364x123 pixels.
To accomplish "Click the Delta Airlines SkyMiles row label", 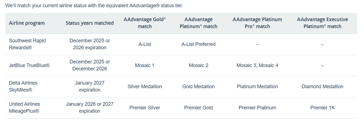I will (23, 86).
